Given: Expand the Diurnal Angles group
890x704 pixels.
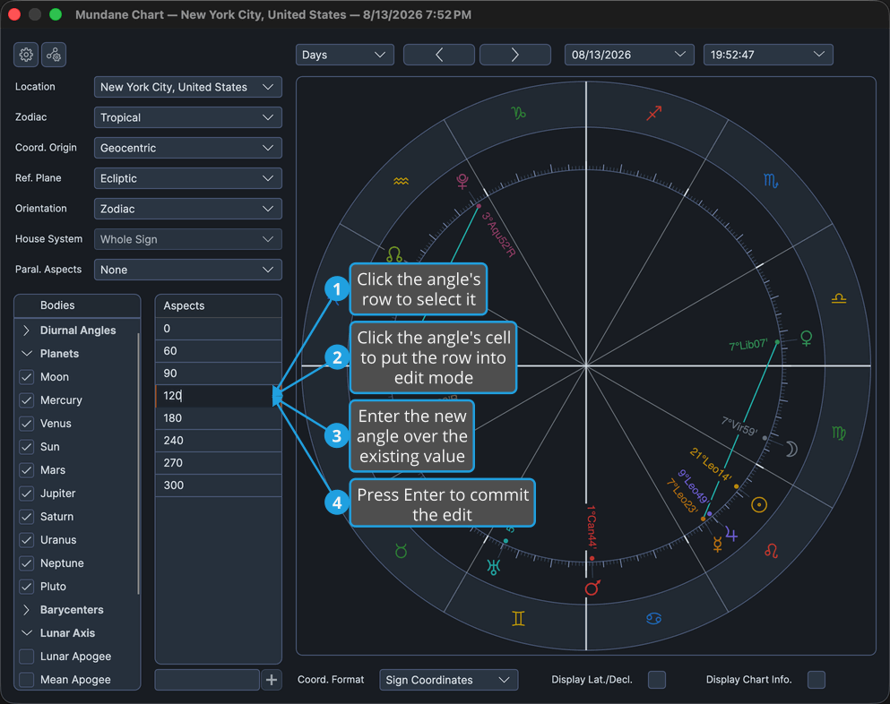Looking at the screenshot, I should (26, 331).
